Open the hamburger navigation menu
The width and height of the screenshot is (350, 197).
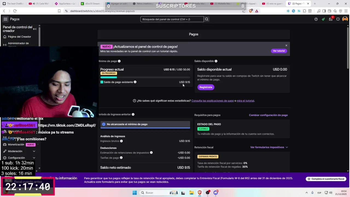click(5, 19)
